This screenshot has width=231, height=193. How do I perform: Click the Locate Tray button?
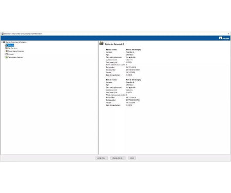click(x=102, y=158)
